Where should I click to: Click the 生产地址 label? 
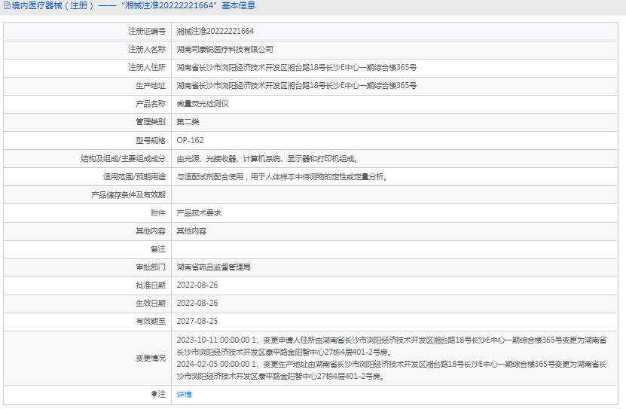(151, 85)
